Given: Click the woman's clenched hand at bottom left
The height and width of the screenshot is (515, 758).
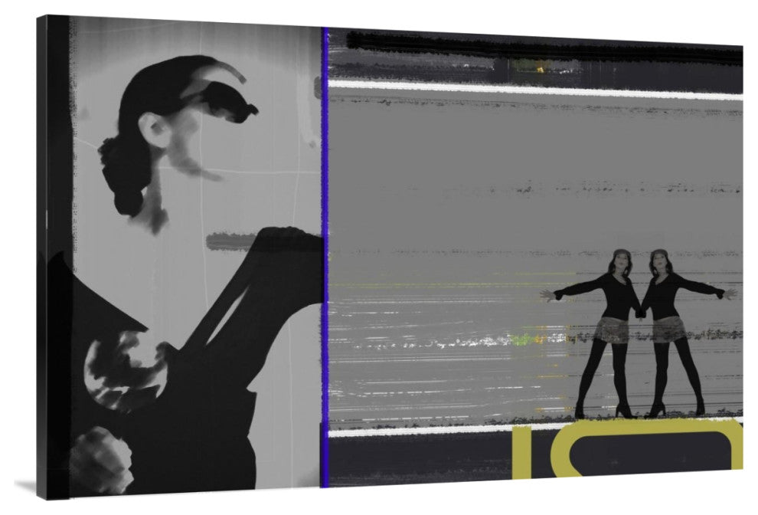Looking at the screenshot, I should 100,460.
